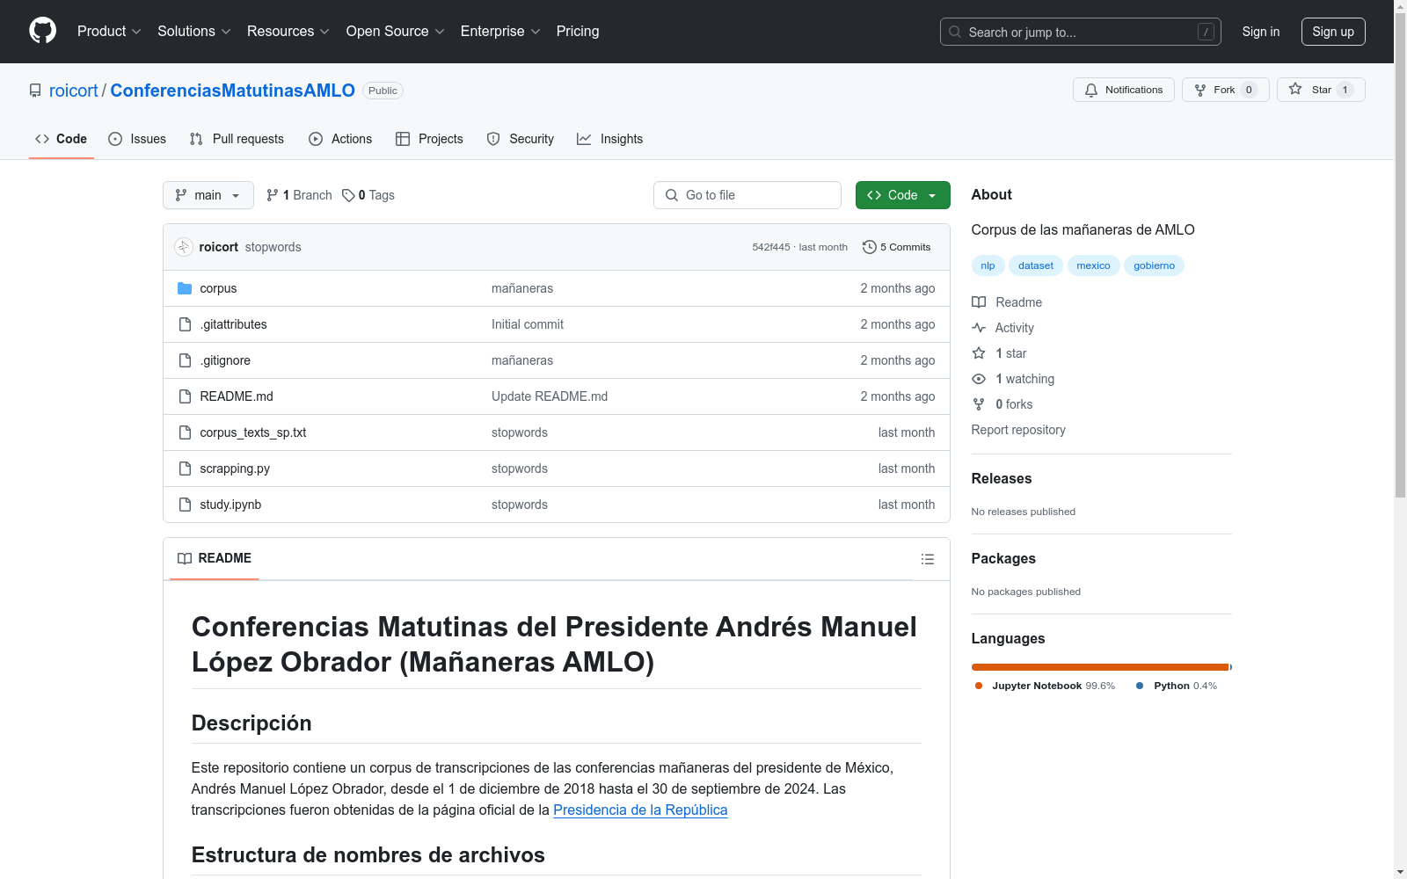Star this repository

(1321, 90)
